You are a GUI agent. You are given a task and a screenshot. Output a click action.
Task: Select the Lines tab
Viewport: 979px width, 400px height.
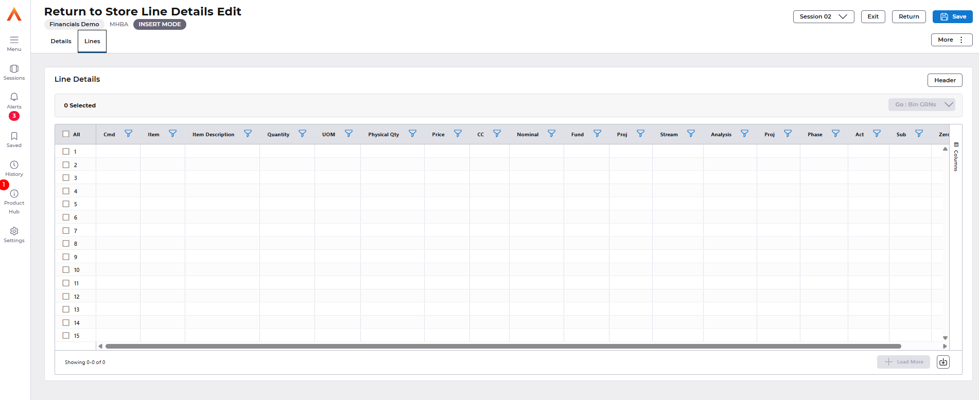[x=92, y=41]
